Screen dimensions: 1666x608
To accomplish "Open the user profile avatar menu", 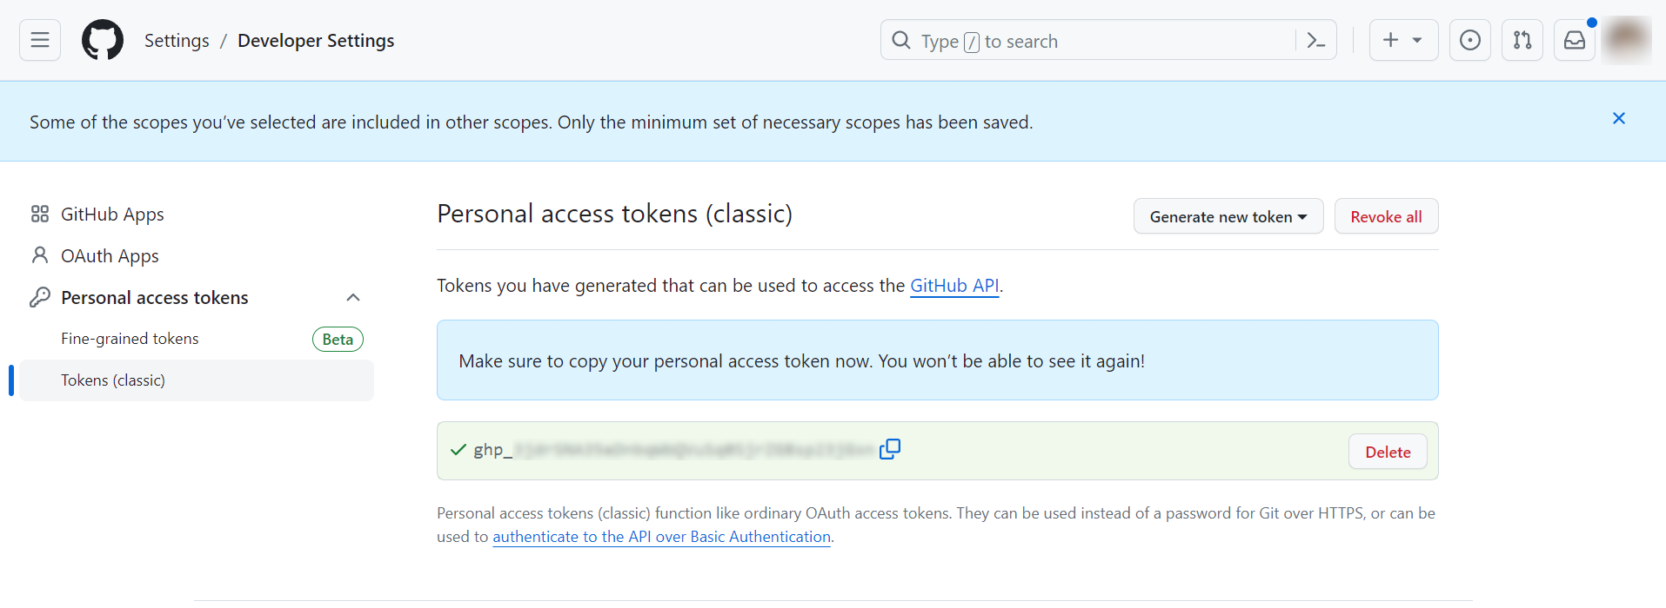I will click(1626, 40).
